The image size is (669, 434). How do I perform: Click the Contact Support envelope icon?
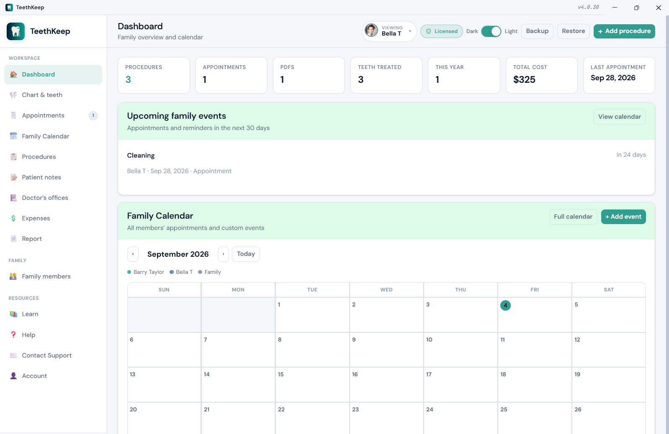13,355
